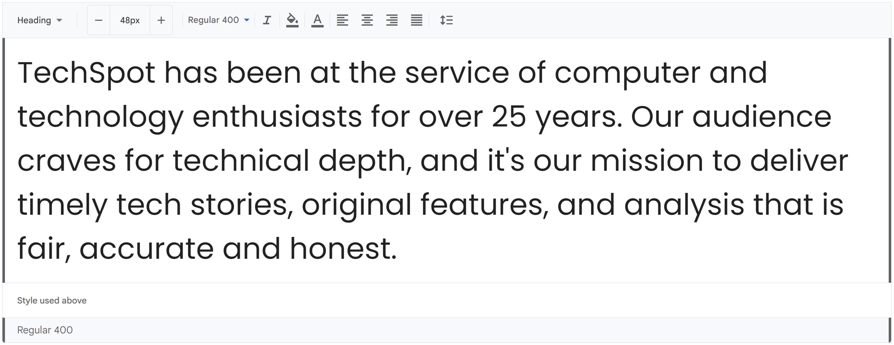Image resolution: width=894 pixels, height=345 pixels.
Task: Place cursor after 'honest.' in preview text
Action: click(x=398, y=249)
